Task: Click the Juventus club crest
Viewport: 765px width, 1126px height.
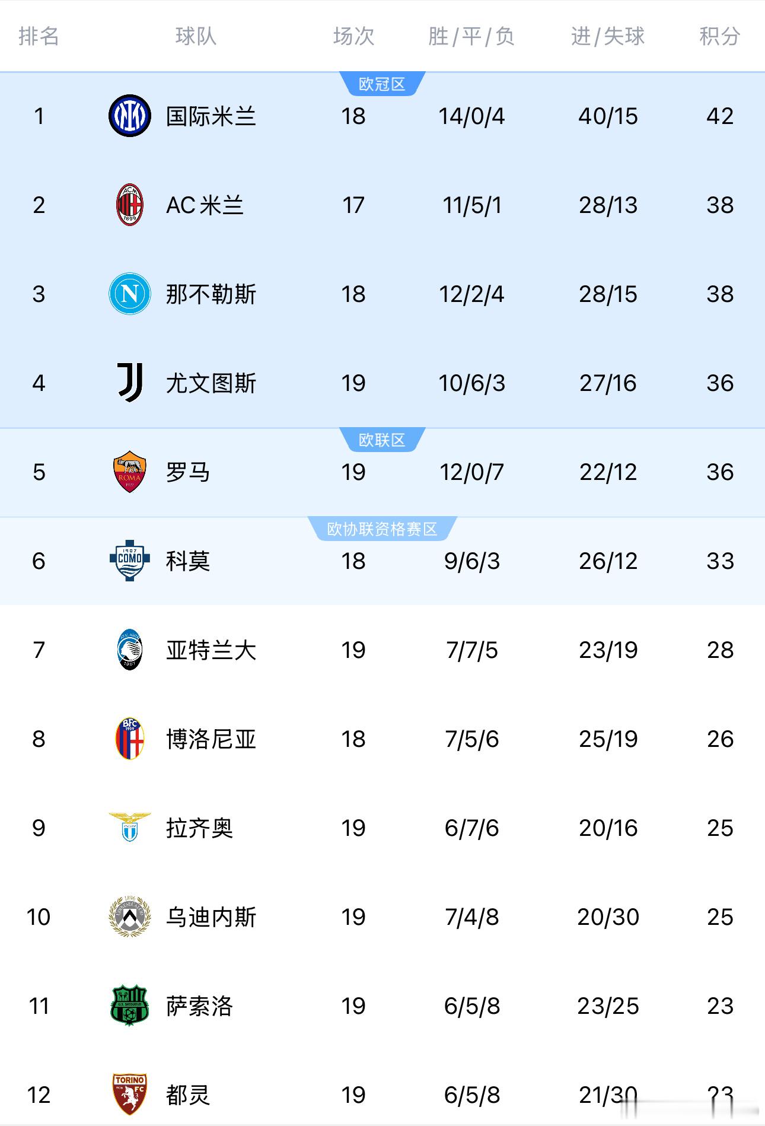Action: (x=128, y=383)
